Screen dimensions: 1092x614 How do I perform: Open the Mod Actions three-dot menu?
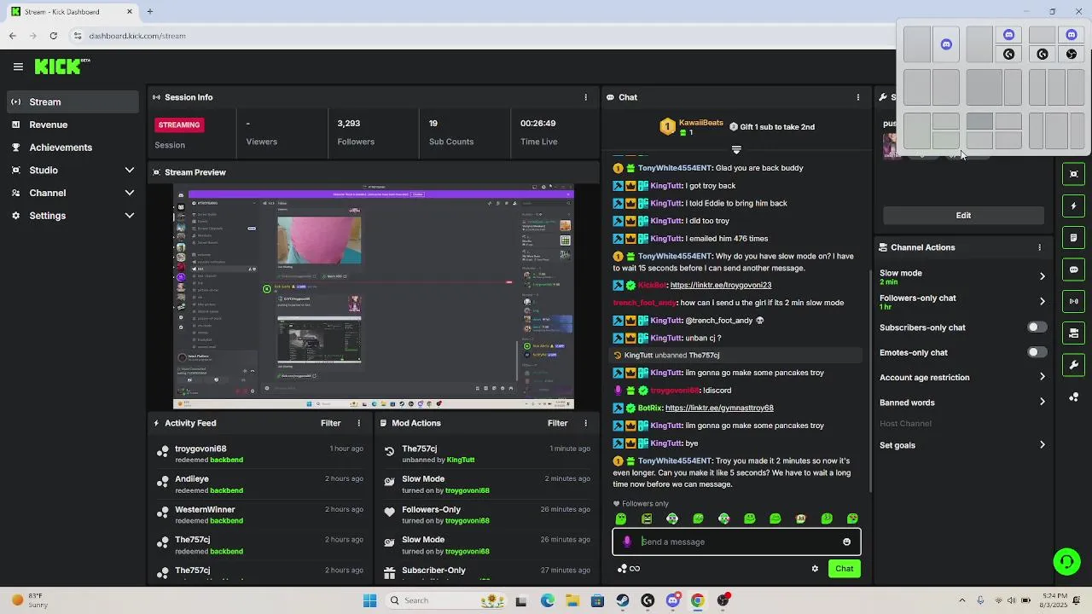point(585,423)
